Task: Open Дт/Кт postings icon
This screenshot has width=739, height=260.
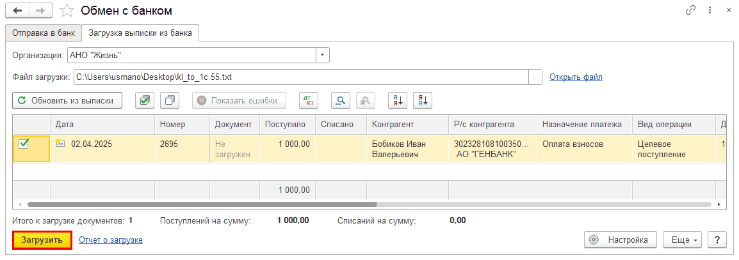Action: pyautogui.click(x=309, y=100)
